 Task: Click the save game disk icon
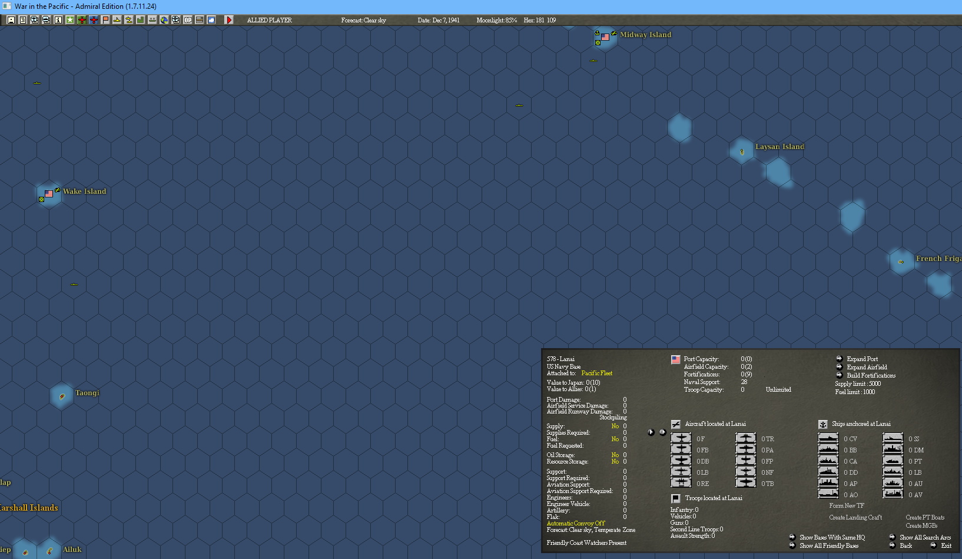[11, 20]
